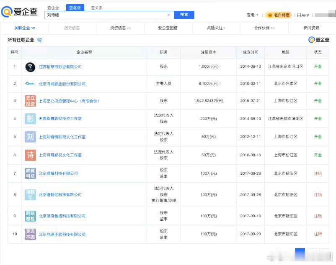
Task: Select the 查老板 search tab
Action: (x=75, y=8)
